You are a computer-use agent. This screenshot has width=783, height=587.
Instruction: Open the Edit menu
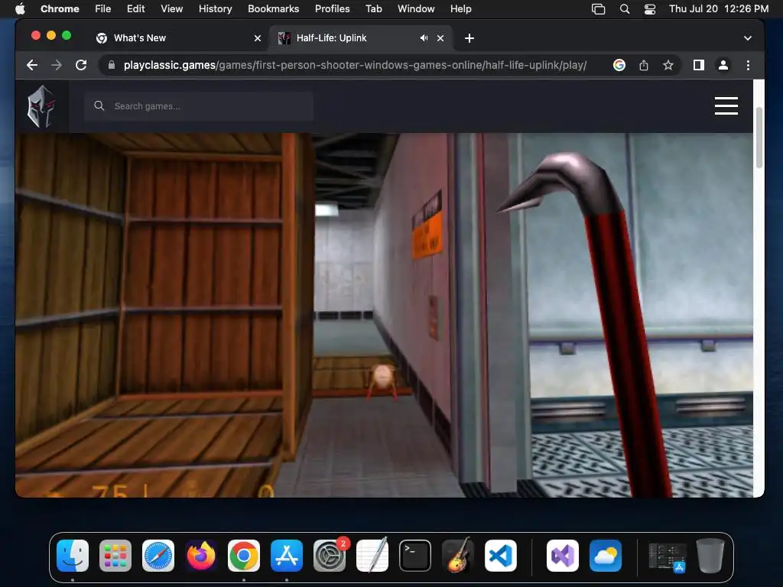(135, 8)
